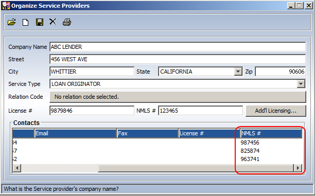This screenshot has width=315, height=196.
Task: Click the Fax column header
Action: (x=148, y=133)
